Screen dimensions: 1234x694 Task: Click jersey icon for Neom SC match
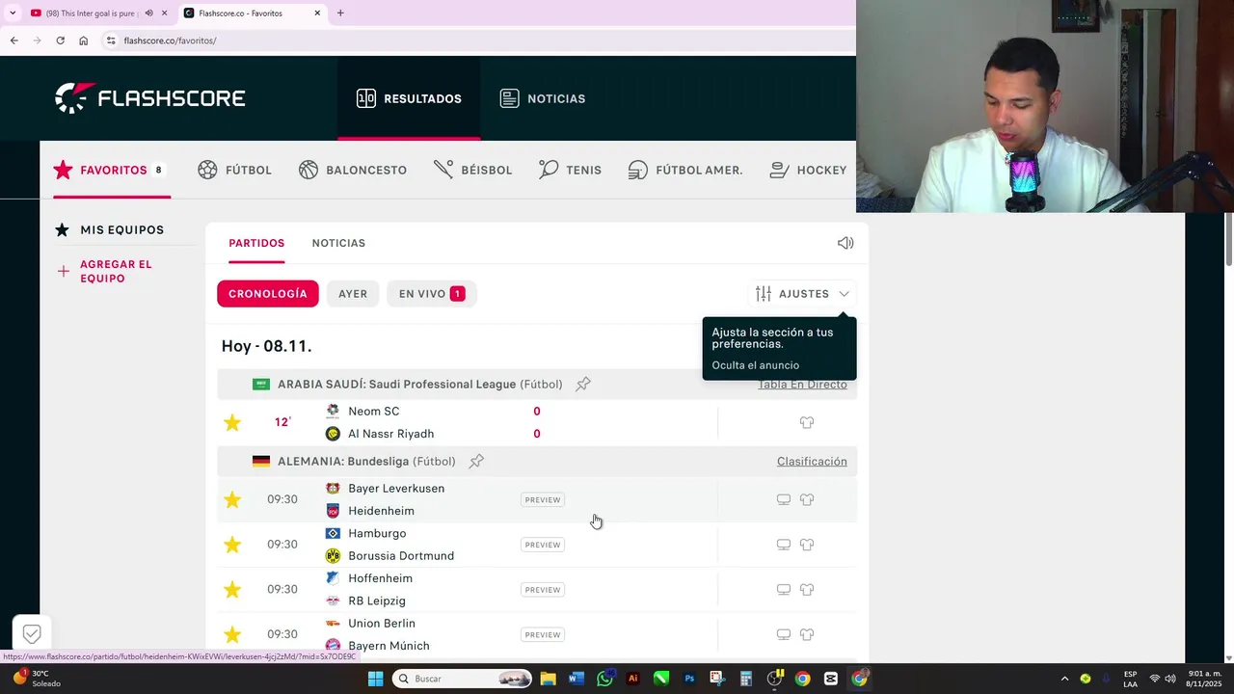click(x=807, y=422)
